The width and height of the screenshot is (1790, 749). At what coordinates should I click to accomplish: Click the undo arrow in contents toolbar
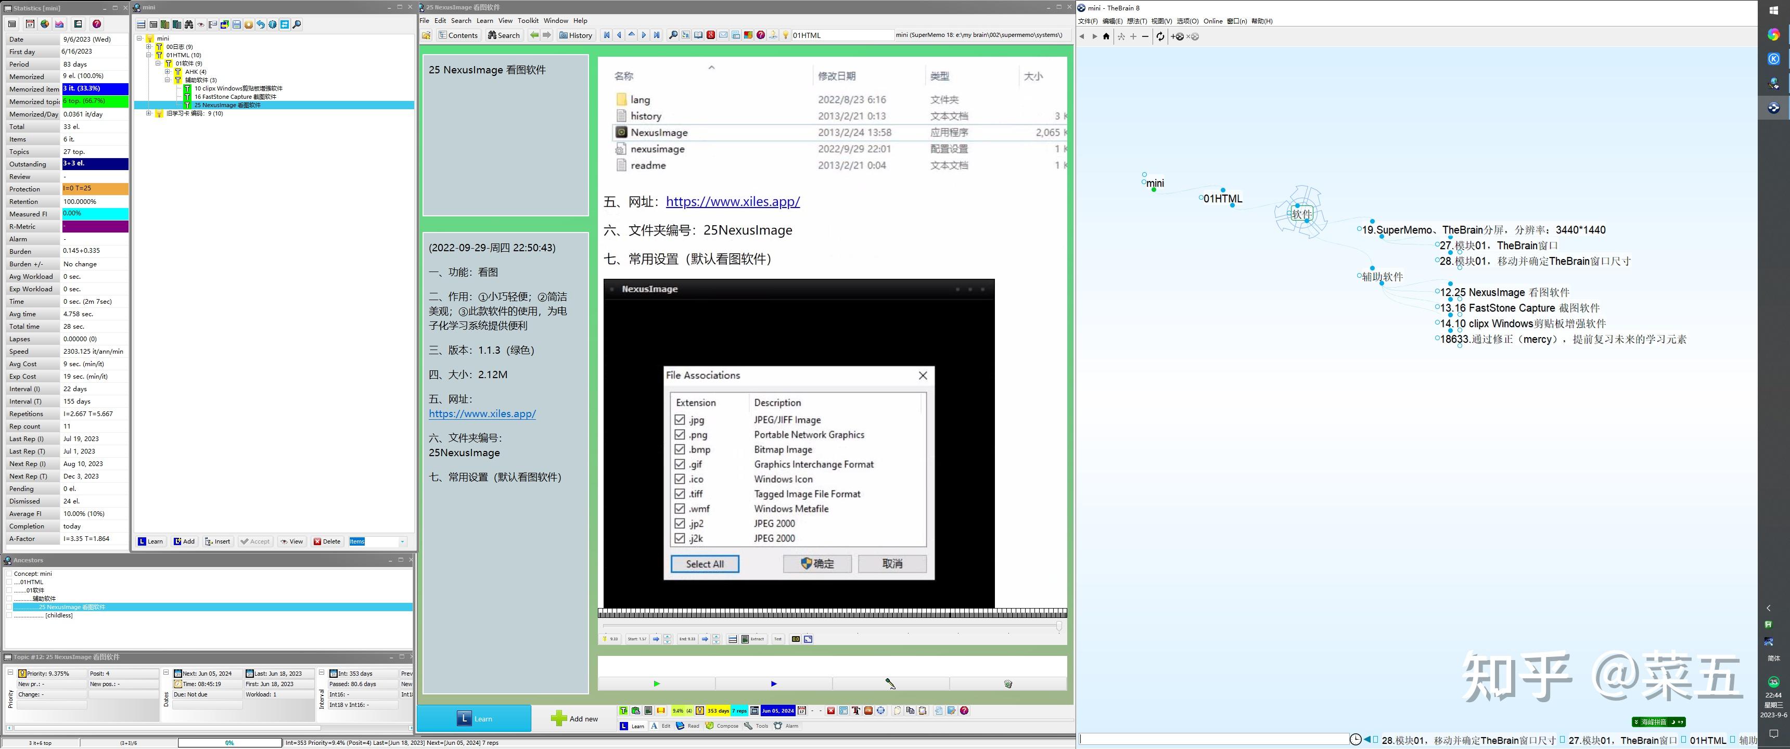pyautogui.click(x=261, y=24)
